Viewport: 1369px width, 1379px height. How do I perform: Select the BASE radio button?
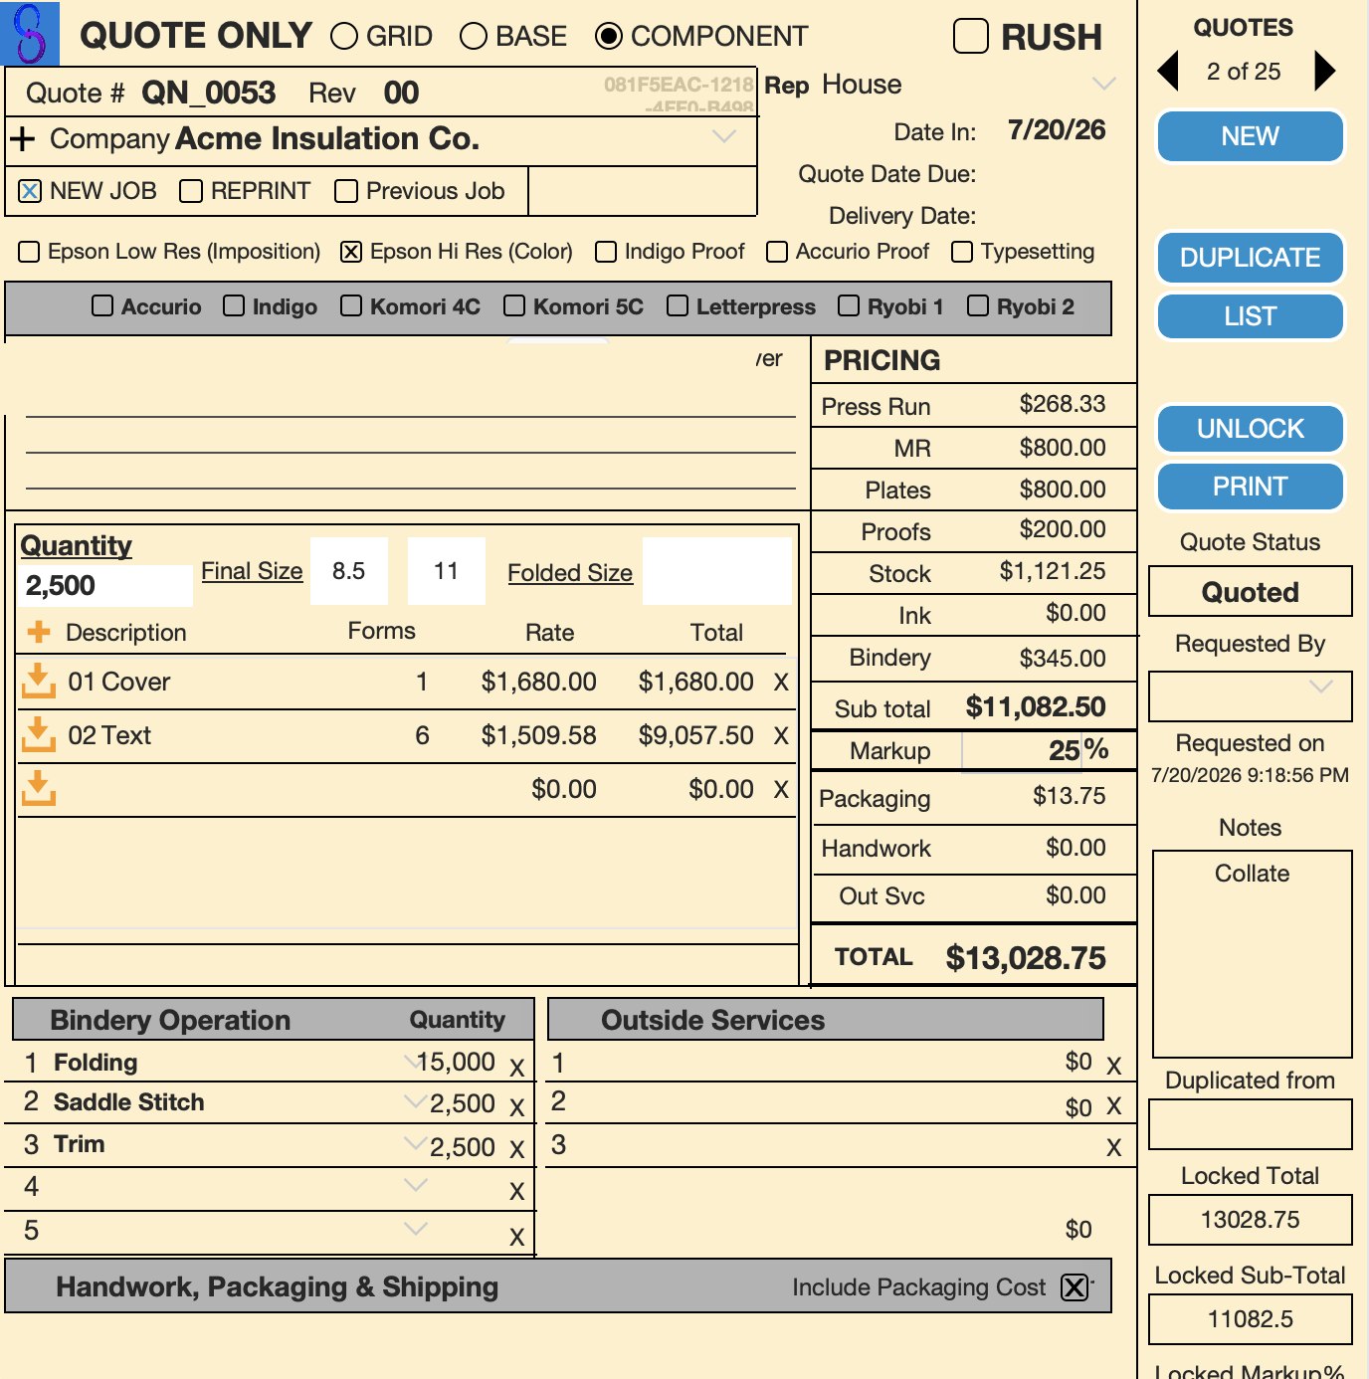474,37
